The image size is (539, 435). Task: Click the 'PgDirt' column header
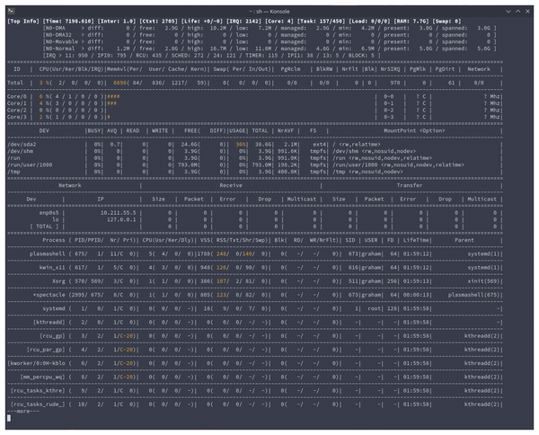tap(445, 69)
